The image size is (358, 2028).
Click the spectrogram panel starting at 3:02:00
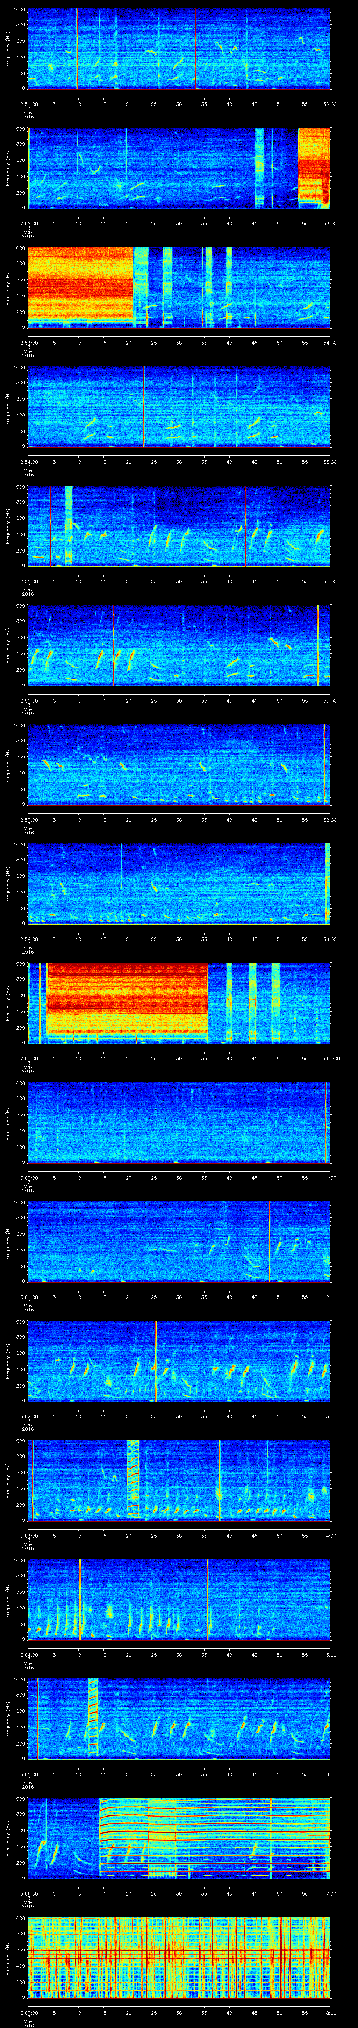[179, 1360]
